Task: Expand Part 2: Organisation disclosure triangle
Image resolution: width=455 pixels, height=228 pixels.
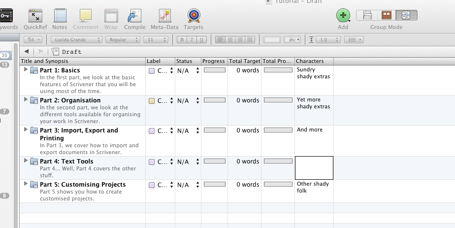Action: click(26, 99)
